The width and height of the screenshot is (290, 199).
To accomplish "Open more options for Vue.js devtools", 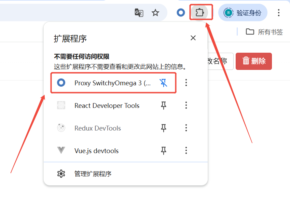I will pyautogui.click(x=186, y=150).
